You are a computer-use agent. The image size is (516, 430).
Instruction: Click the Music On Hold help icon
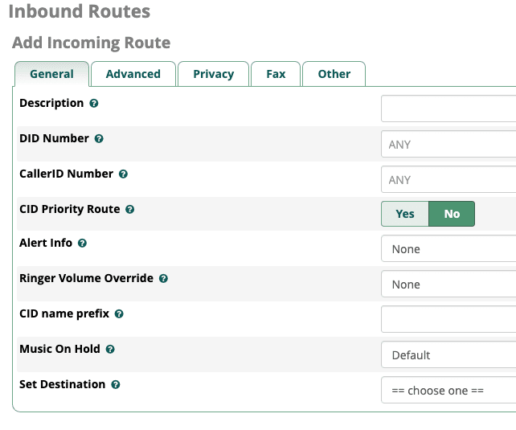[x=110, y=350]
